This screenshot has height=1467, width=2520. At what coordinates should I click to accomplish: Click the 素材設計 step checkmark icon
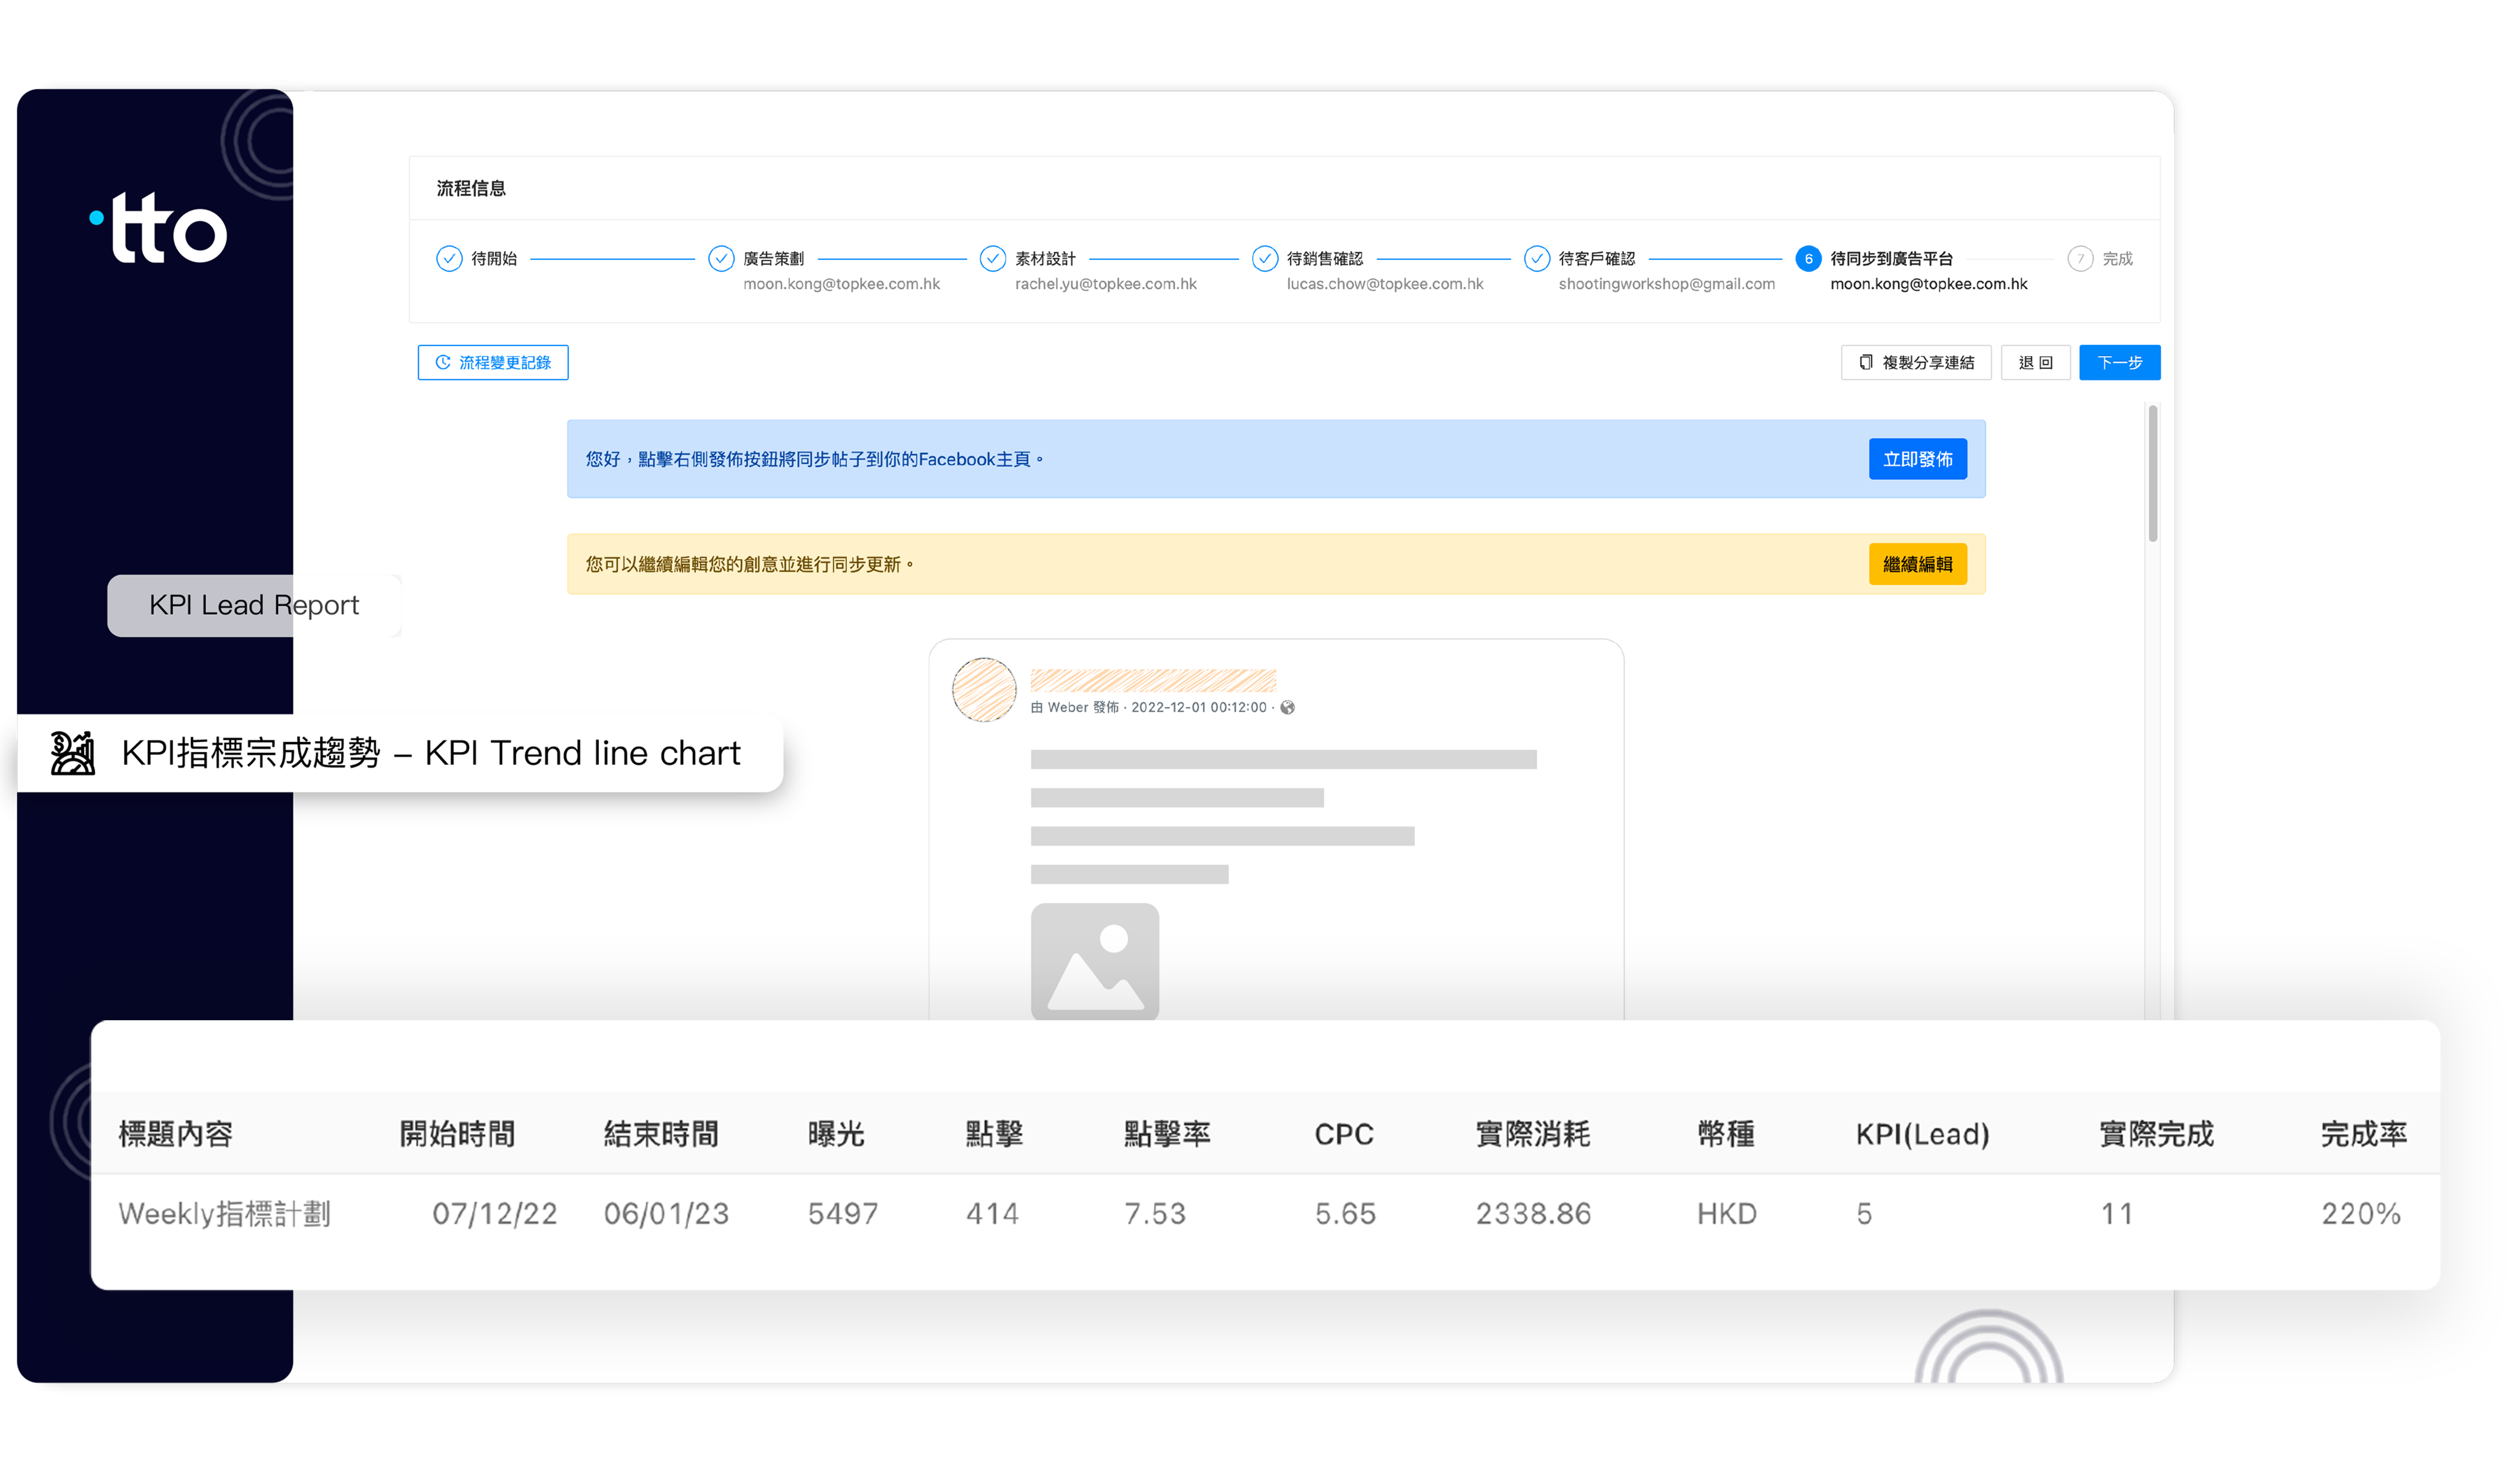pyautogui.click(x=992, y=259)
